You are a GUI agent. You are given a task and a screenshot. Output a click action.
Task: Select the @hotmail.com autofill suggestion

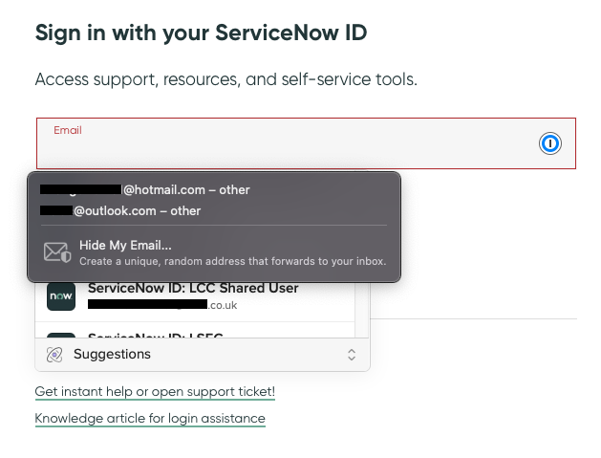(x=186, y=190)
